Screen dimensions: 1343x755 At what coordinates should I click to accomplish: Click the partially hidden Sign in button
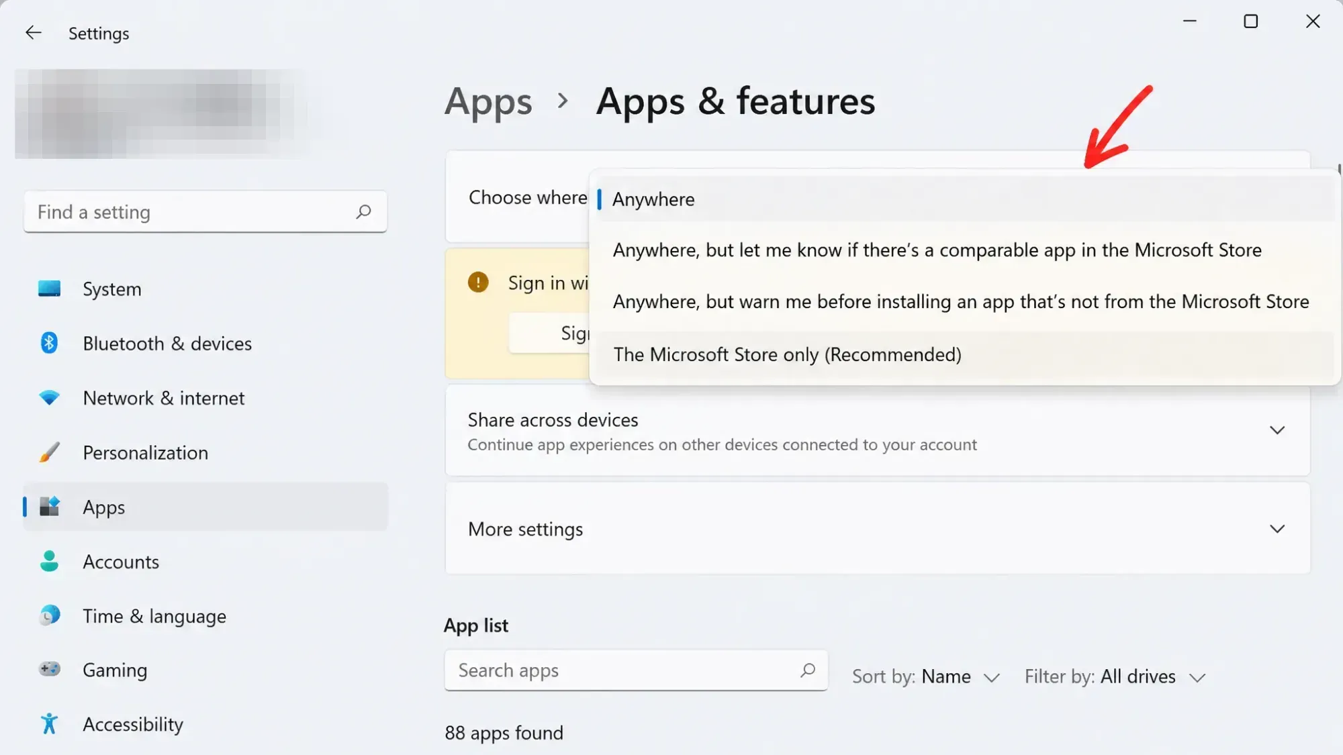pos(549,333)
